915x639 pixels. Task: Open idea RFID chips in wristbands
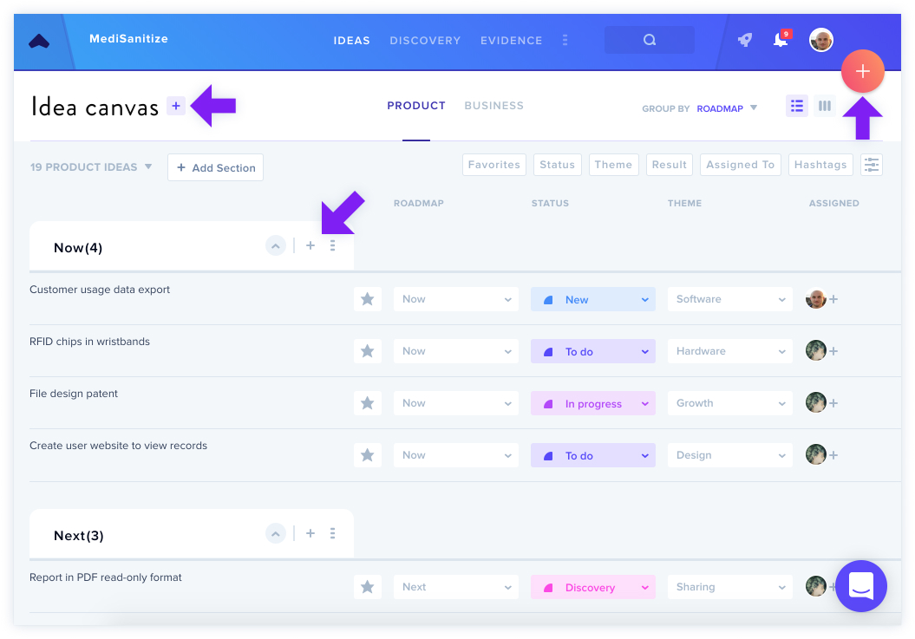click(90, 342)
